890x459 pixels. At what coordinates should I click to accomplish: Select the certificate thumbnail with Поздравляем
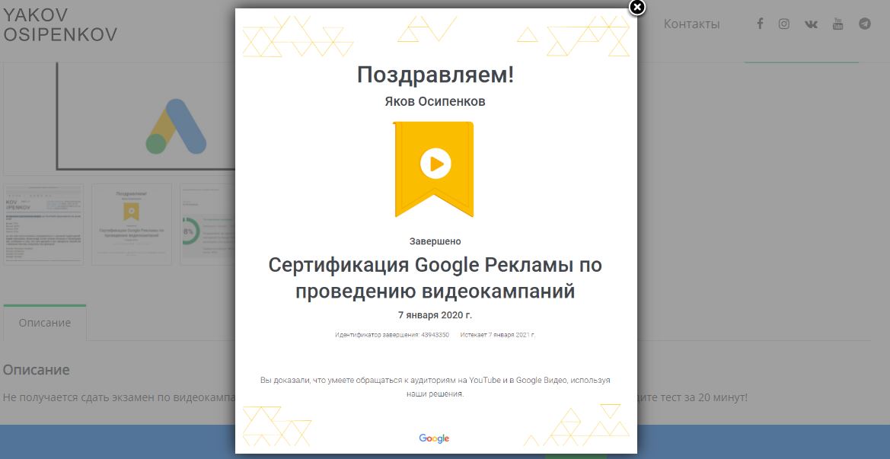(133, 224)
